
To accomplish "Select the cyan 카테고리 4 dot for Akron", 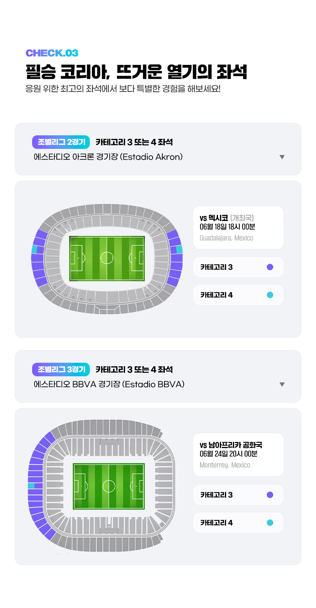I will [x=270, y=295].
